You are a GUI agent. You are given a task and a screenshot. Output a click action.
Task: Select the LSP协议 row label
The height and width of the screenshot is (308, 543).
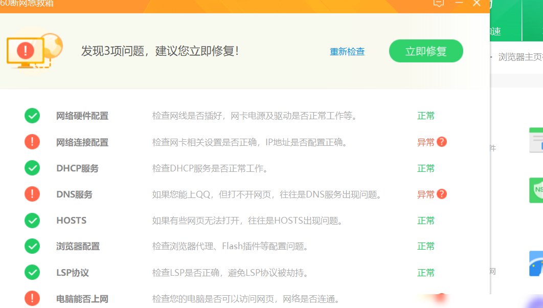coord(73,273)
